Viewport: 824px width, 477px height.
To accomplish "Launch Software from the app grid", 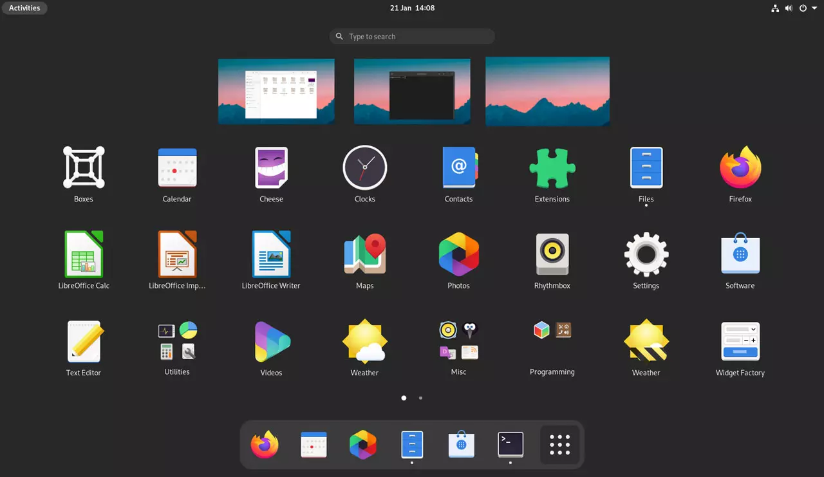I will point(740,253).
